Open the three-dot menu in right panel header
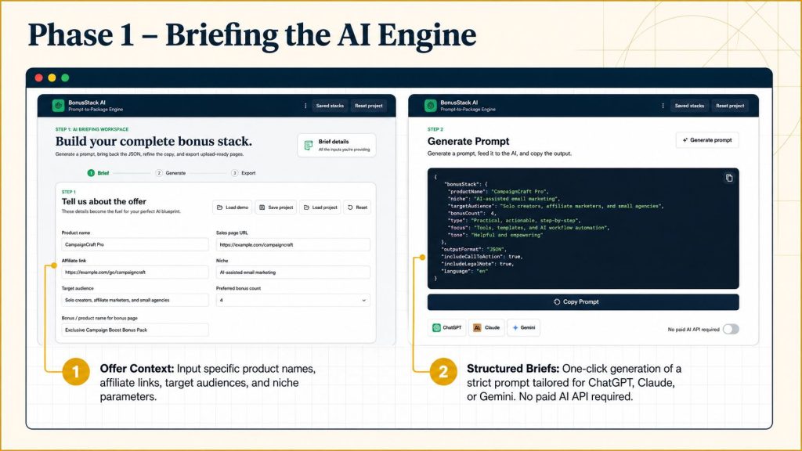The height and width of the screenshot is (451, 802). point(663,106)
